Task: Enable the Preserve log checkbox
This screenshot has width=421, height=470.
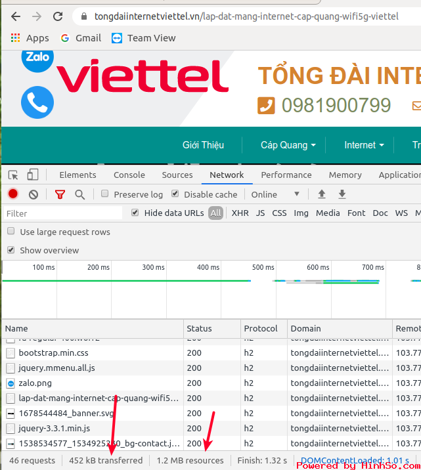Action: pyautogui.click(x=104, y=194)
